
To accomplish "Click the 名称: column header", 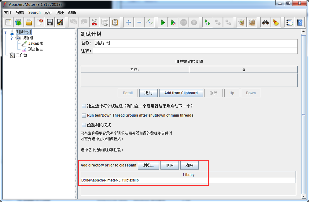I will (x=135, y=69).
